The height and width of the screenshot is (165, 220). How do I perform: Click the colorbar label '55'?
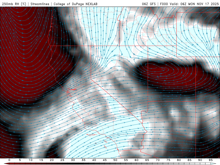(126, 160)
